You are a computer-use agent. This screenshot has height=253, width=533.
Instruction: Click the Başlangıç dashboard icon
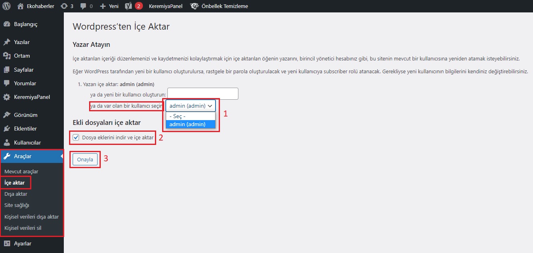[6, 24]
